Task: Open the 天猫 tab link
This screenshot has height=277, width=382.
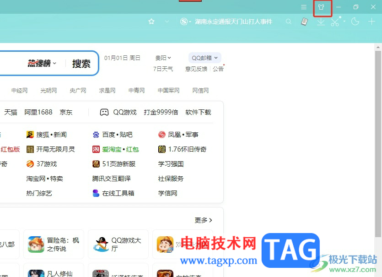Action: coord(11,112)
